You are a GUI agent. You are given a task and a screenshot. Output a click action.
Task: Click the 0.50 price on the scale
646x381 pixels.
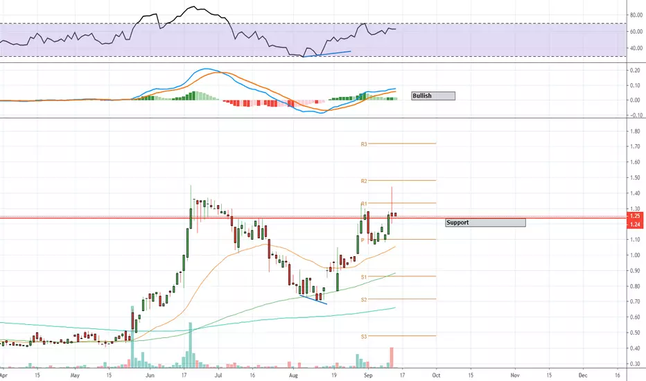pos(635,333)
